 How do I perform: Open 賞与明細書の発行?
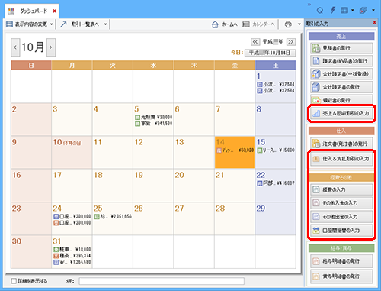(x=341, y=276)
